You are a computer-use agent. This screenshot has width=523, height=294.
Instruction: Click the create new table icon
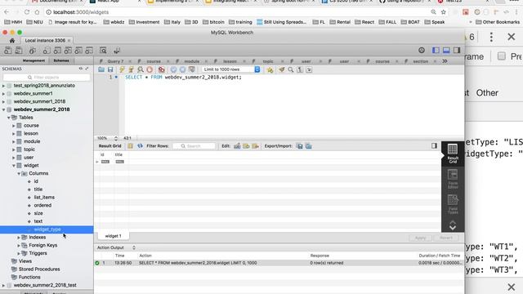coord(57,51)
